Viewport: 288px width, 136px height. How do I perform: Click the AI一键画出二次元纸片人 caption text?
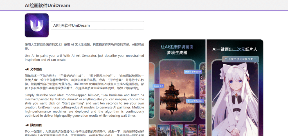[235, 49]
